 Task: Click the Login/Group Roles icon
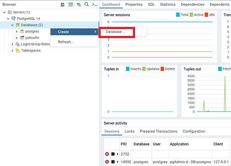tap(18, 44)
